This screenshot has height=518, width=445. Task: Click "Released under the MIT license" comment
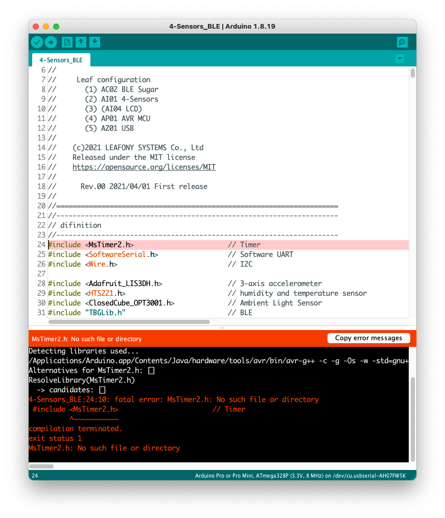(134, 157)
